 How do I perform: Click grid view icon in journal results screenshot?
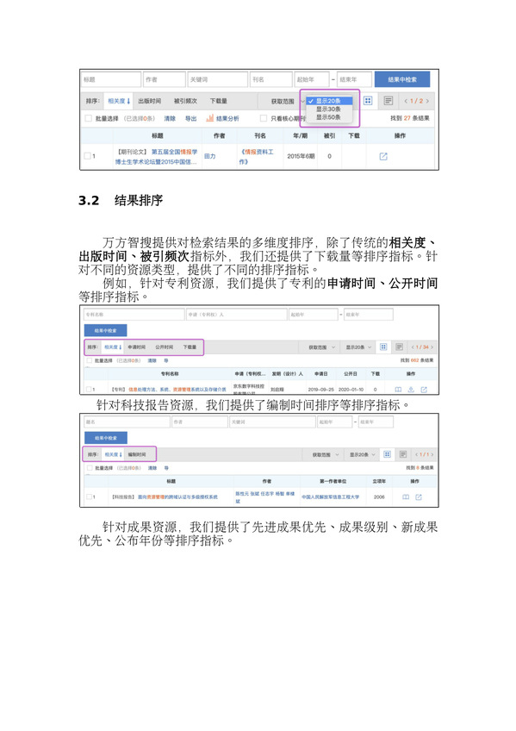(368, 101)
